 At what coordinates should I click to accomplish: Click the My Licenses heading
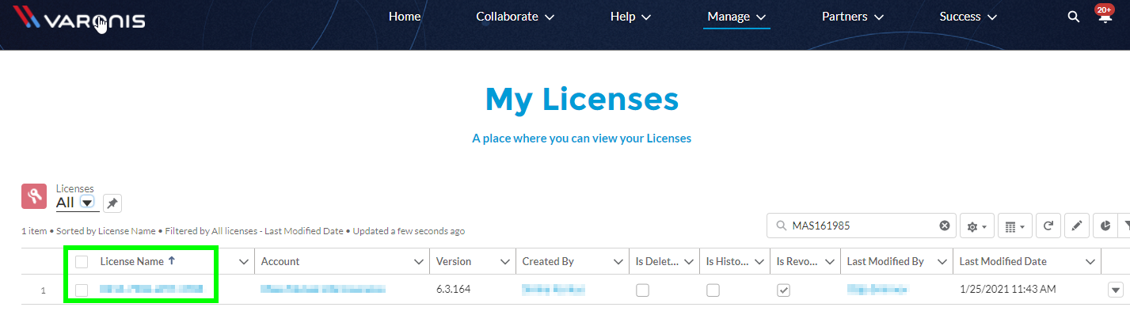point(582,99)
